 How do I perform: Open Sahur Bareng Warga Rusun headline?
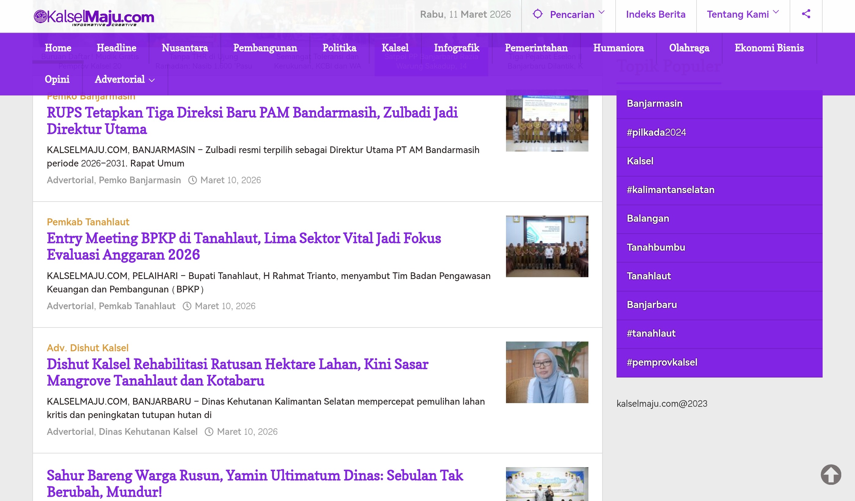[x=255, y=484]
